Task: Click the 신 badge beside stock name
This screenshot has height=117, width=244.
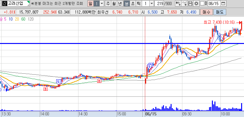Action: click(5, 3)
